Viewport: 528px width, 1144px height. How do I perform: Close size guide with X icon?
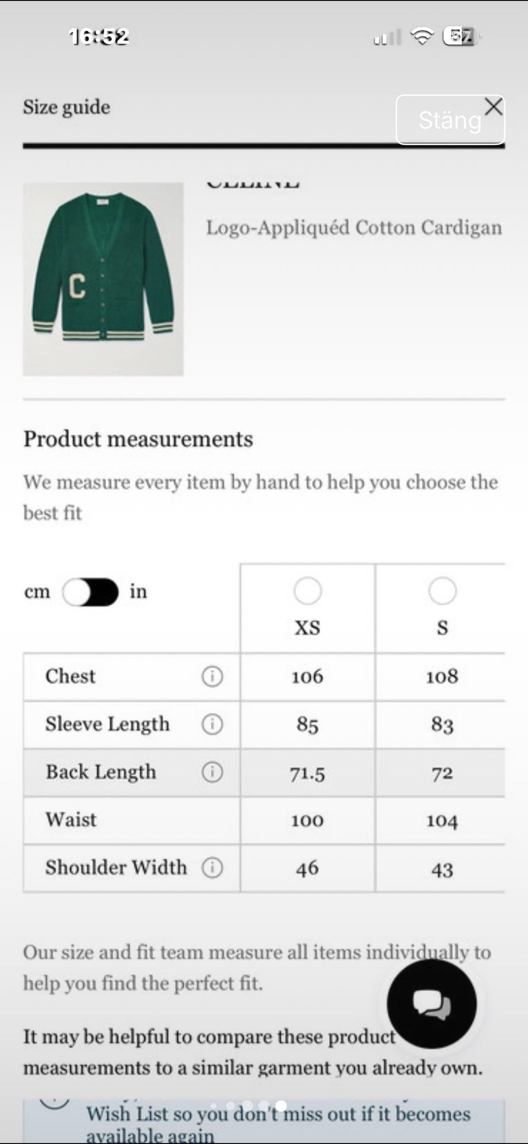[x=494, y=107]
